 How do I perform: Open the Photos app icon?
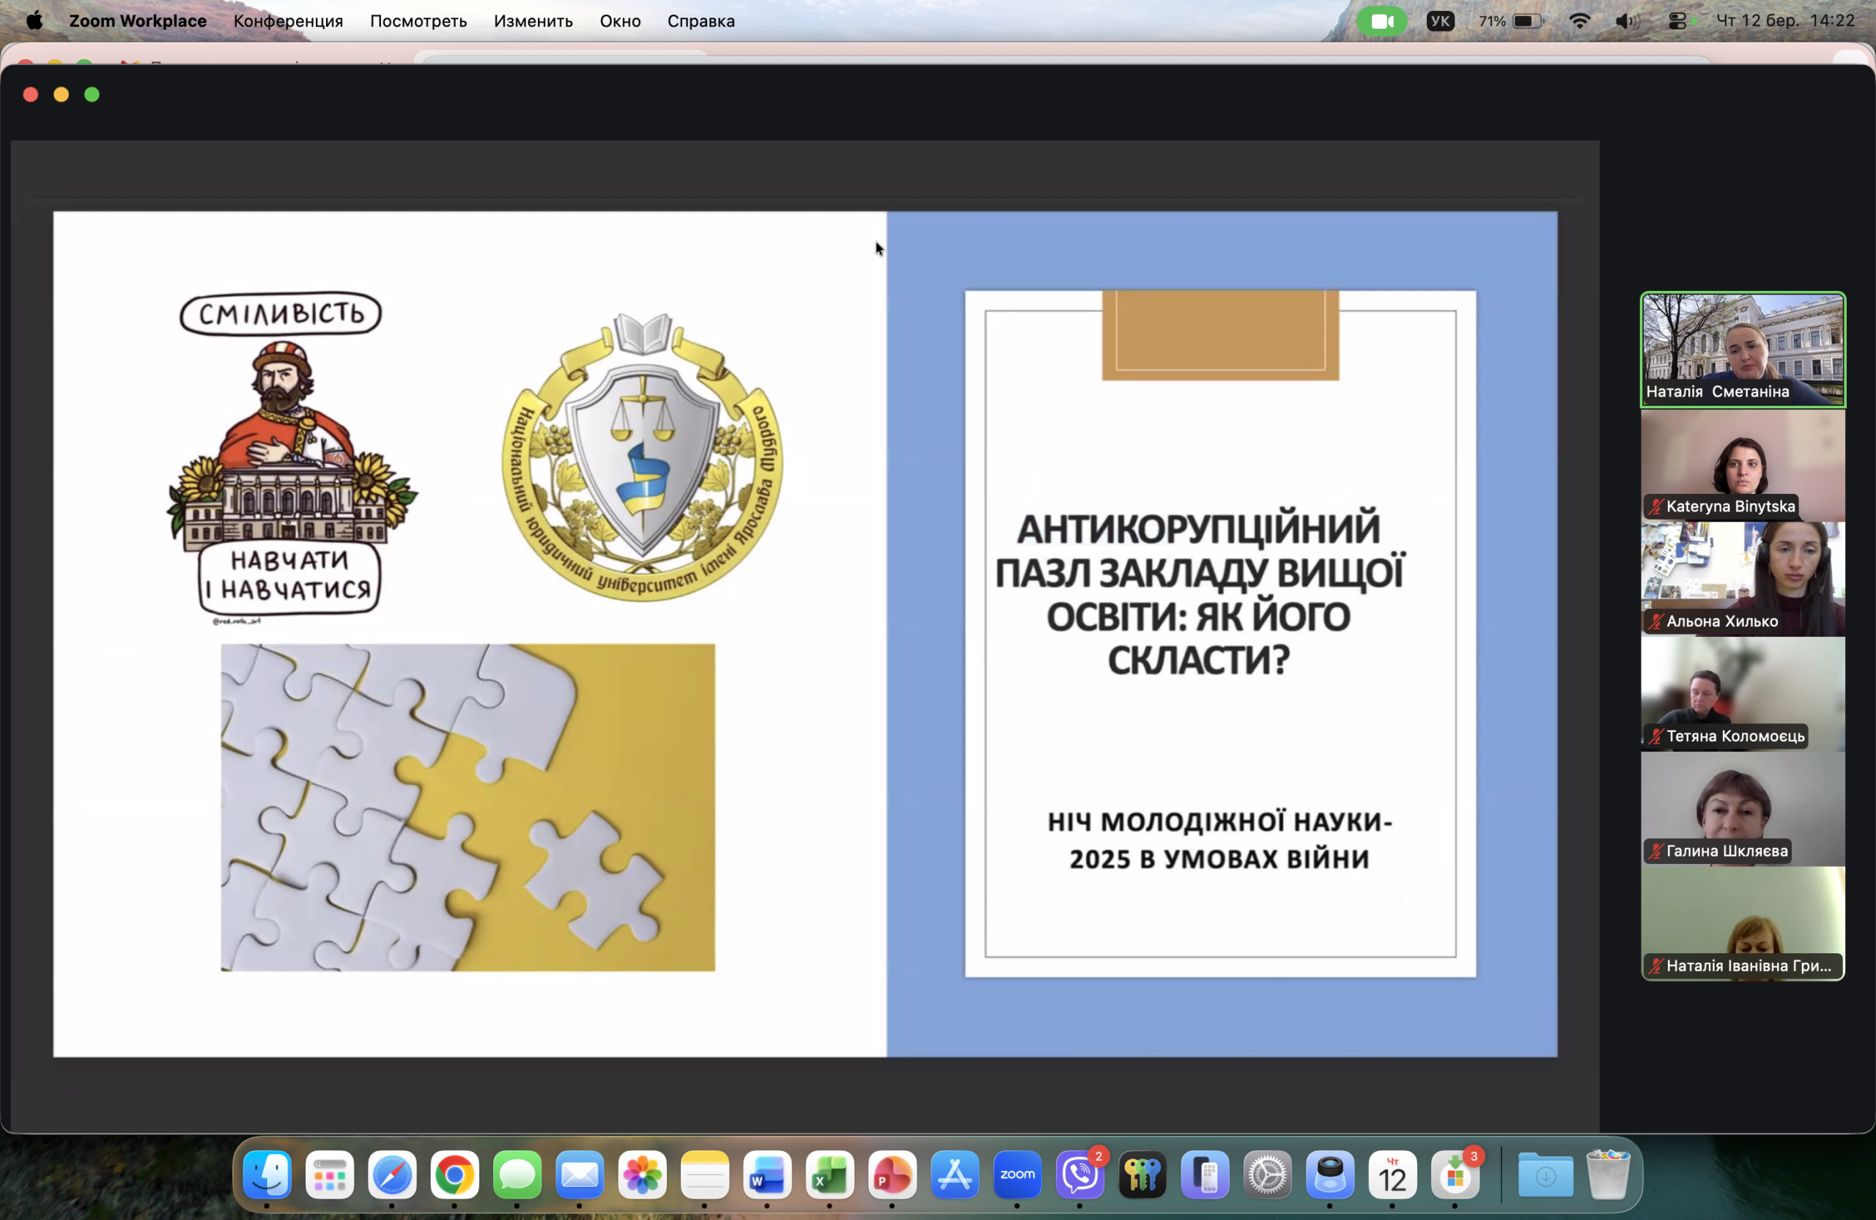(642, 1175)
